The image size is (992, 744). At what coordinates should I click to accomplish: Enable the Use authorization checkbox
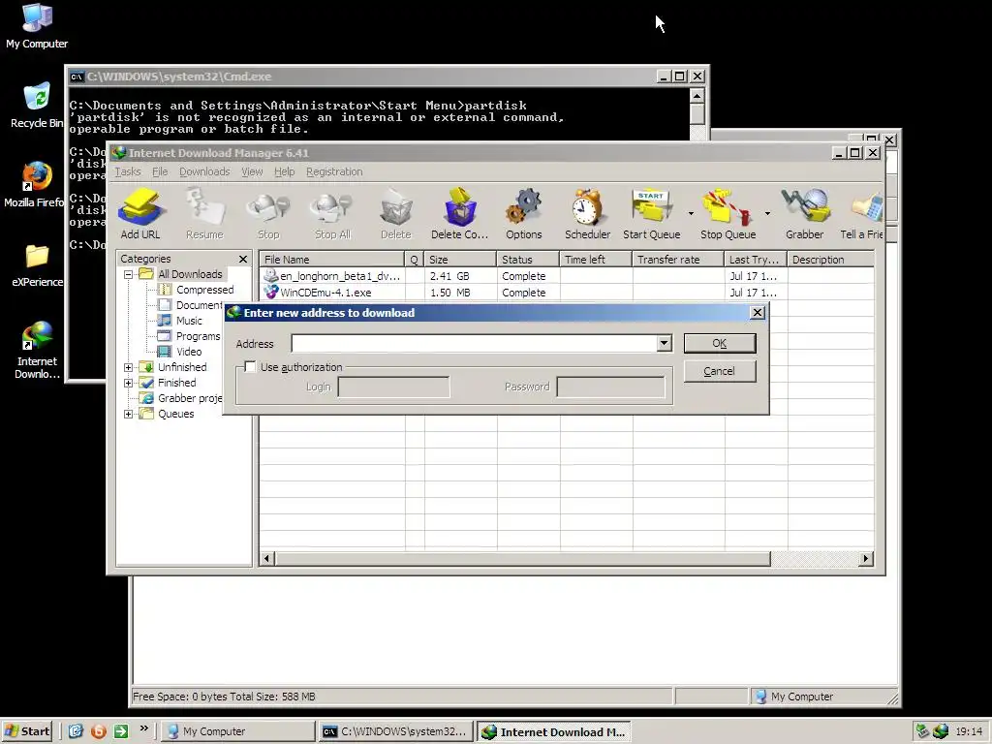click(251, 367)
